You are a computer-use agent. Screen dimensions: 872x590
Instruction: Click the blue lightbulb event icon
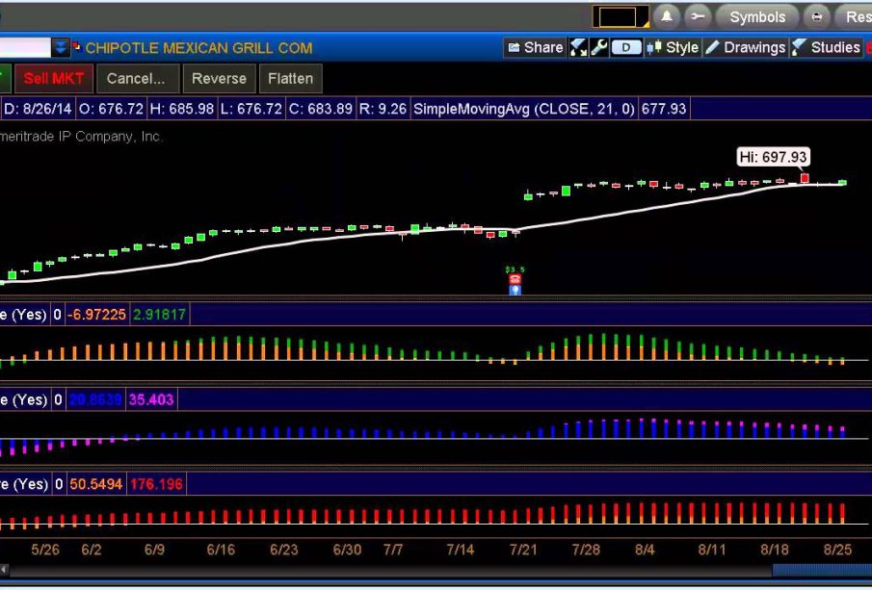515,290
